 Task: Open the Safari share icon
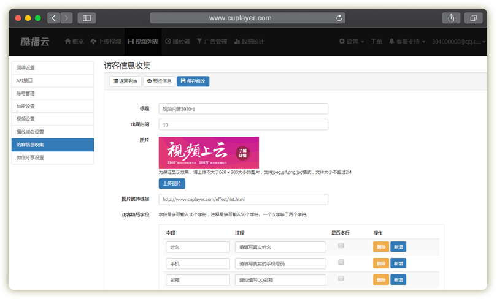[x=451, y=18]
